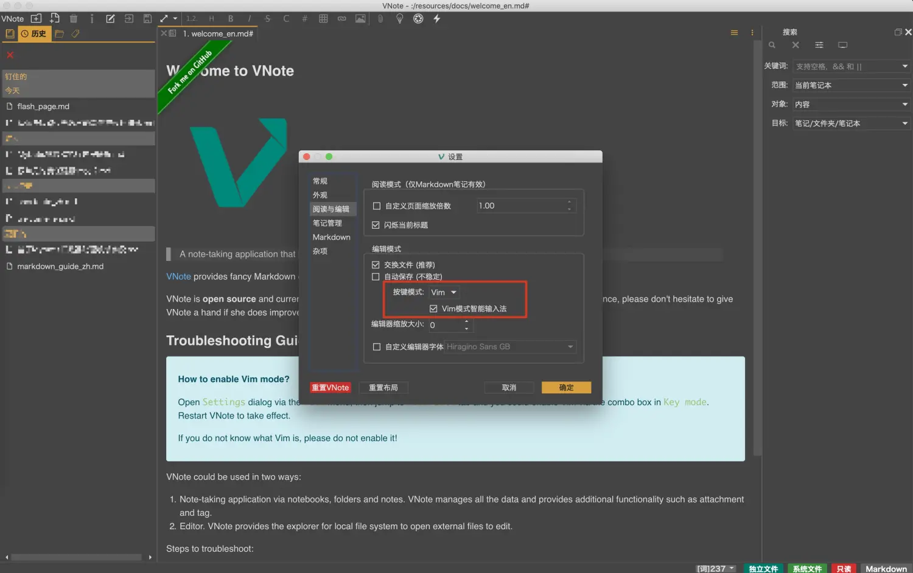
Task: Switch to the notebooks panel icon tab
Action: (x=10, y=33)
